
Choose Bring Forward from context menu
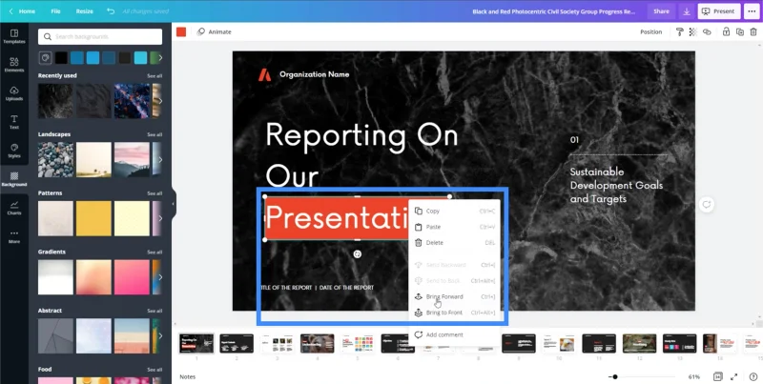[x=455, y=296]
